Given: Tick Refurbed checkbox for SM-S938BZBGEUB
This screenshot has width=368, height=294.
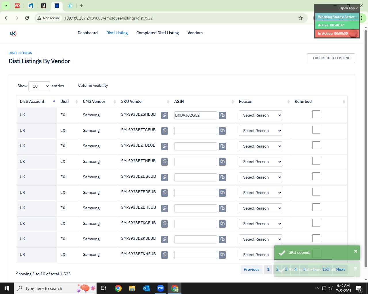Looking at the screenshot, I should (316, 176).
